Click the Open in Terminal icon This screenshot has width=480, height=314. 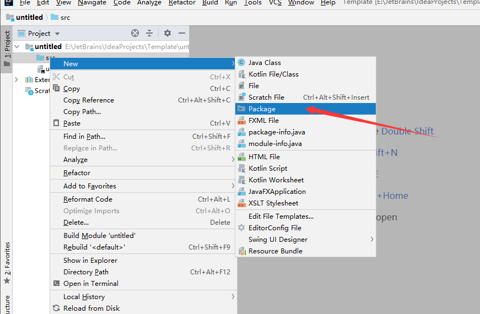[x=56, y=283]
